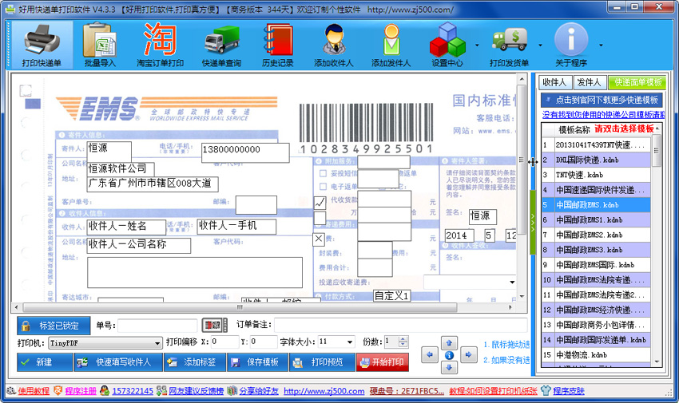
Task: Select template DHL国际快递.kdmb
Action: [x=596, y=160]
